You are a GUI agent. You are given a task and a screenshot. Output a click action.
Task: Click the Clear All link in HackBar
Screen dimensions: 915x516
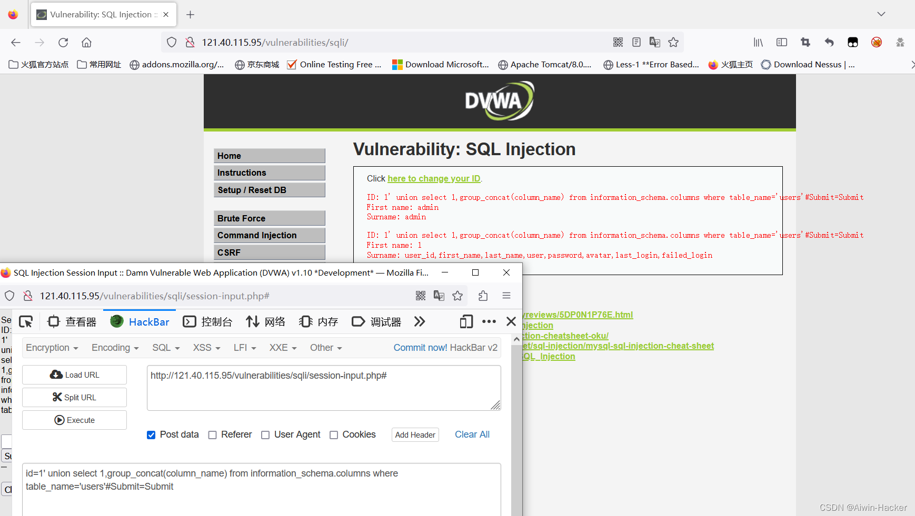tap(472, 434)
